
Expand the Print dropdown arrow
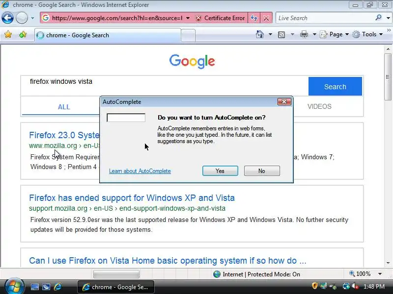pyautogui.click(x=314, y=34)
